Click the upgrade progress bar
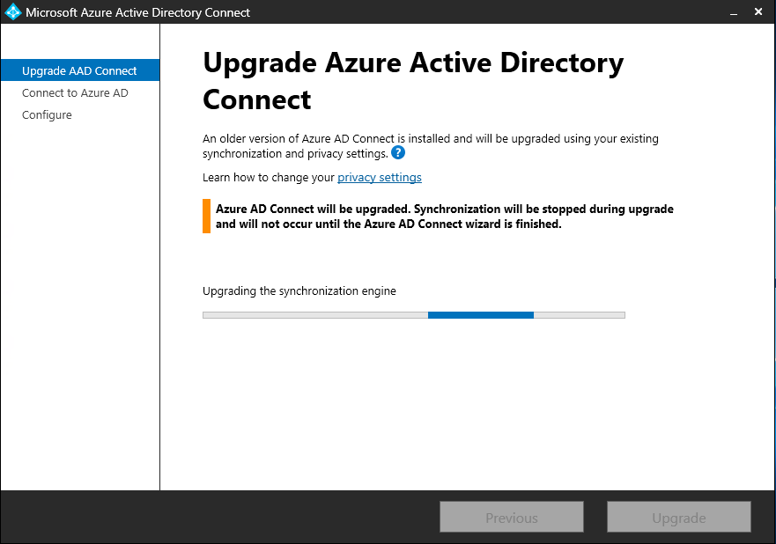Viewport: 776px width, 544px height. pos(414,315)
